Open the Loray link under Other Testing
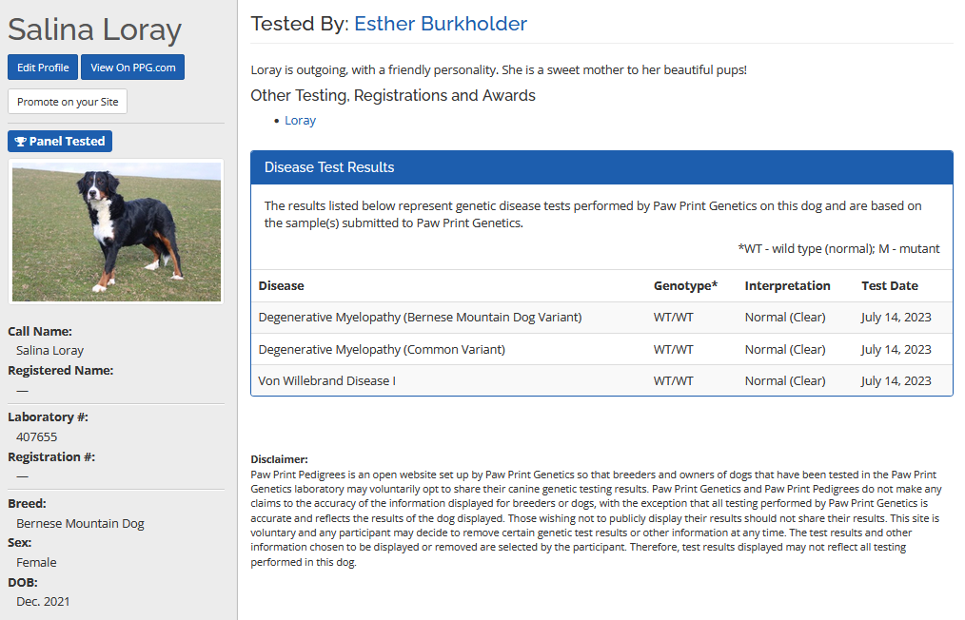Viewport: 965px width, 620px height. coord(300,121)
